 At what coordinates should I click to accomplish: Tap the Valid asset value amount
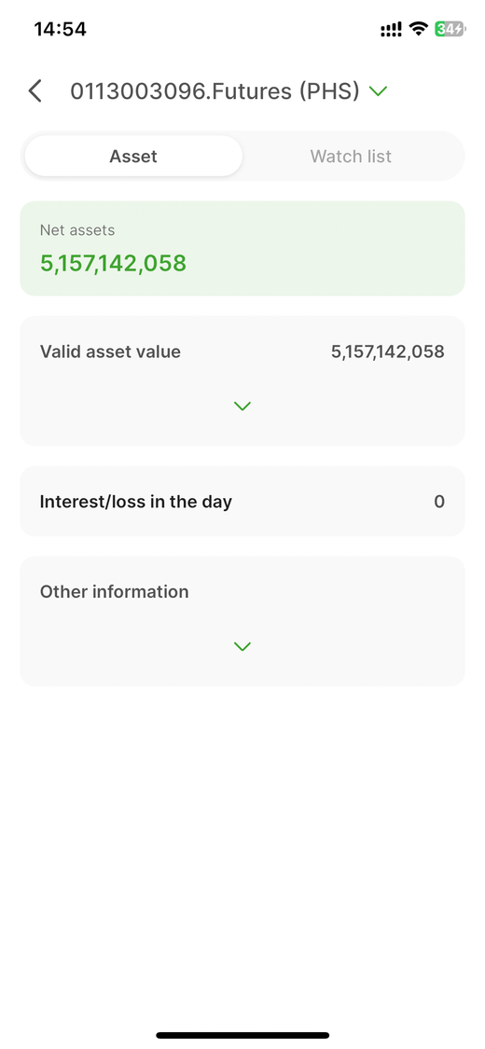[x=388, y=352]
